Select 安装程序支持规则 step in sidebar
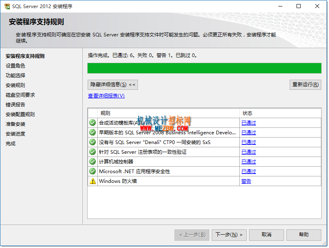Screen dimensions: 329x248 click(x=25, y=56)
